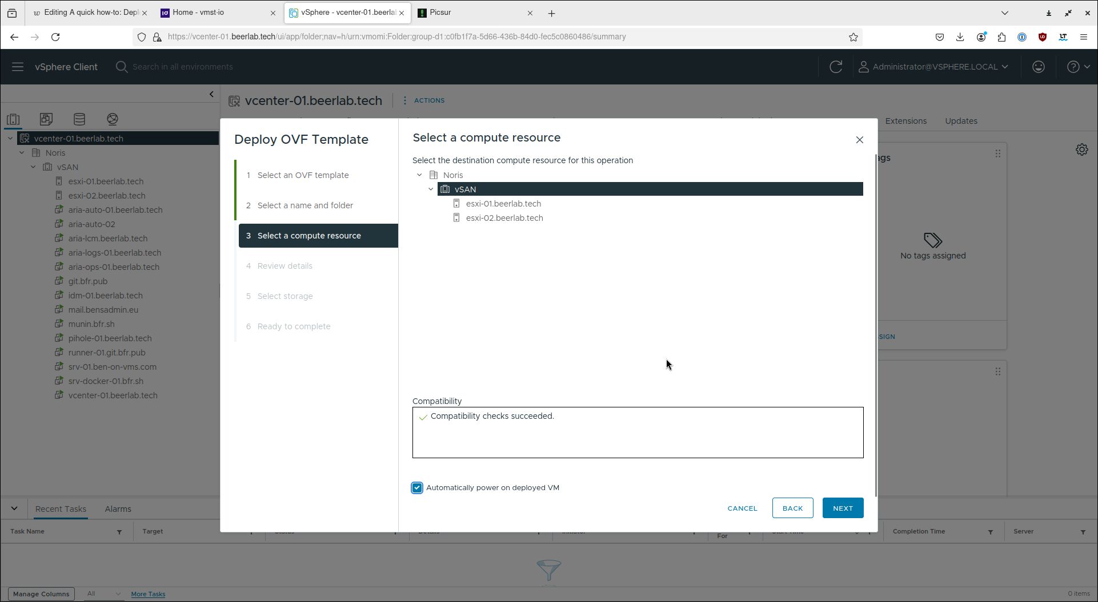
Task: Select the git.bfr.pub VM in the sidebar
Action: (x=87, y=281)
